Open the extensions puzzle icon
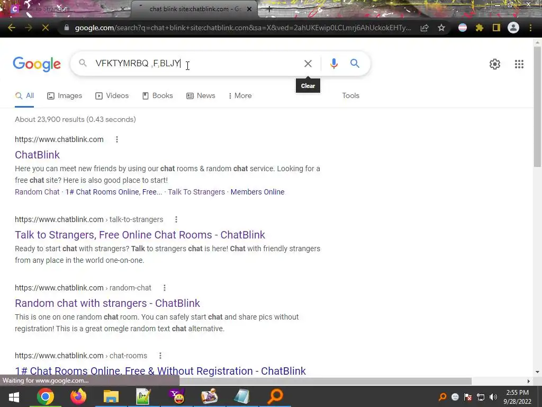Screen dimensions: 542x407 pyautogui.click(x=479, y=28)
